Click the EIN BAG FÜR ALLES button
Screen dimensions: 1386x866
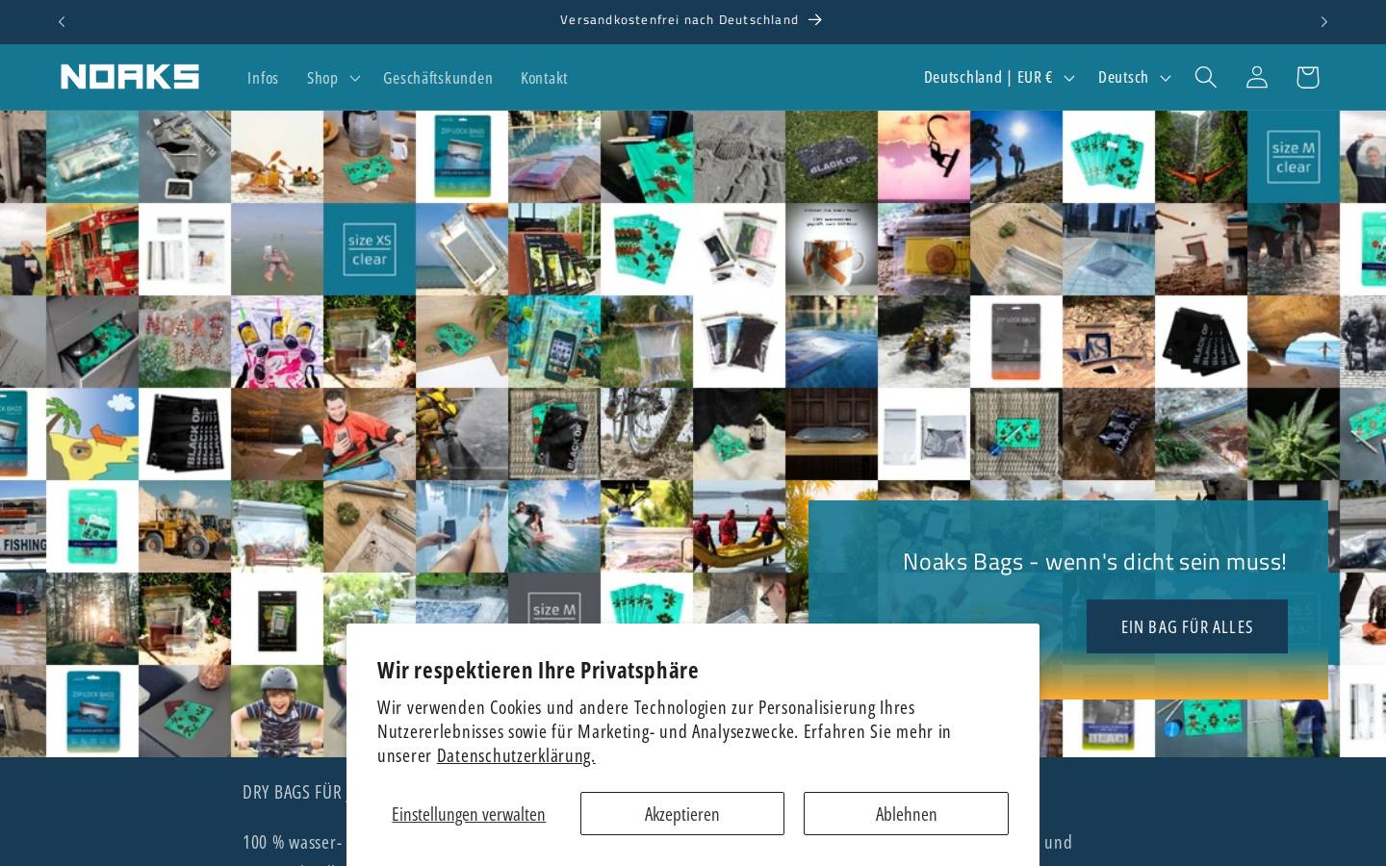[x=1187, y=626]
